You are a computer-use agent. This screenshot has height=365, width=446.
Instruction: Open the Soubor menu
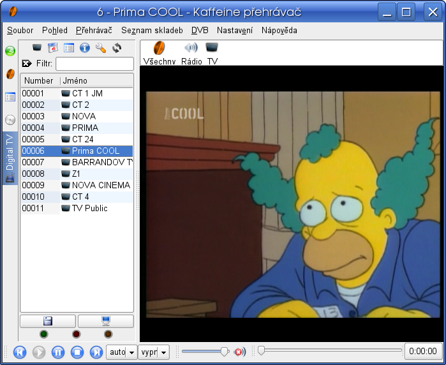coord(20,30)
